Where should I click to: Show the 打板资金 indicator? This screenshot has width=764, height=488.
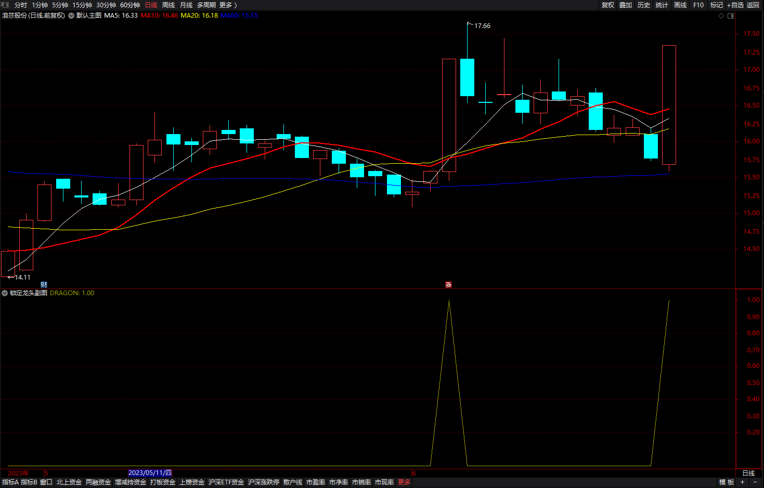(x=163, y=482)
